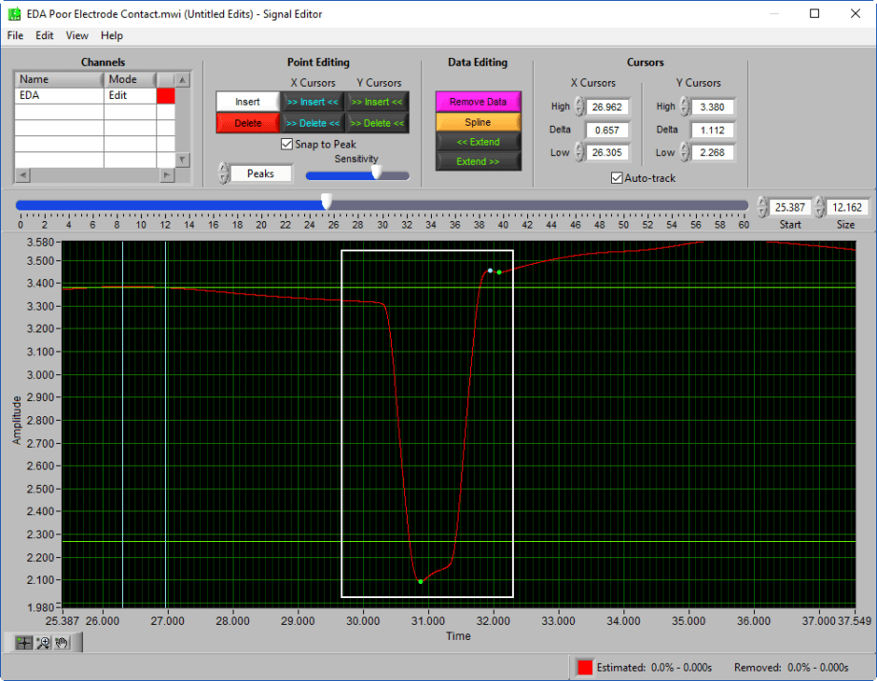Disable Auto-track for cursors
The image size is (877, 681).
(x=617, y=178)
